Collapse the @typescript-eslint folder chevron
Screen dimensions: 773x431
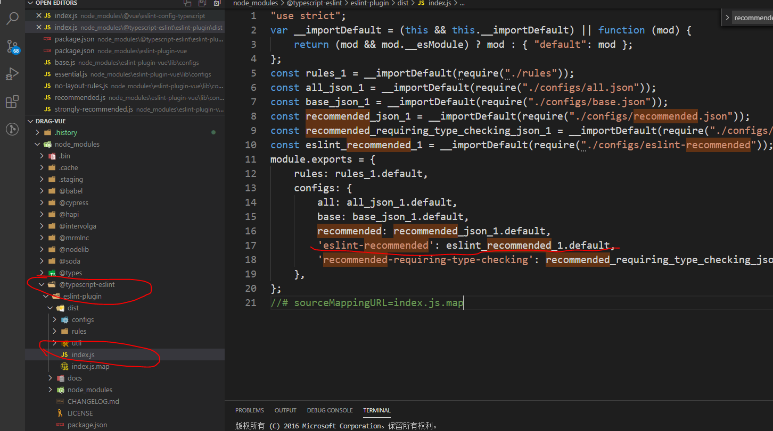click(x=42, y=284)
